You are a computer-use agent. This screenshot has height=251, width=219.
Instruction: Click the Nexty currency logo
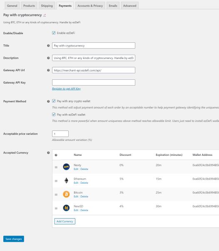(66, 167)
